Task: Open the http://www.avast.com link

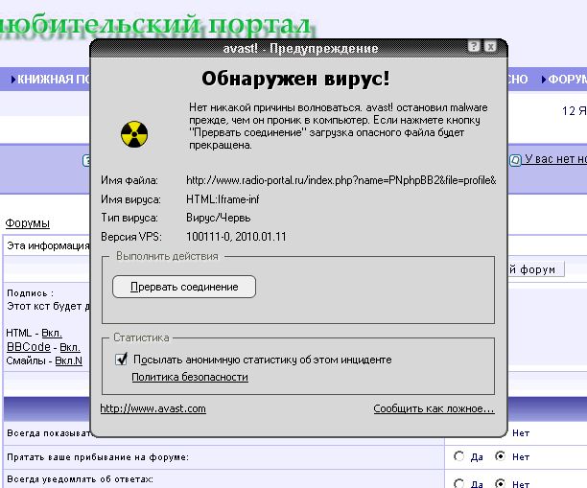Action: 153,408
